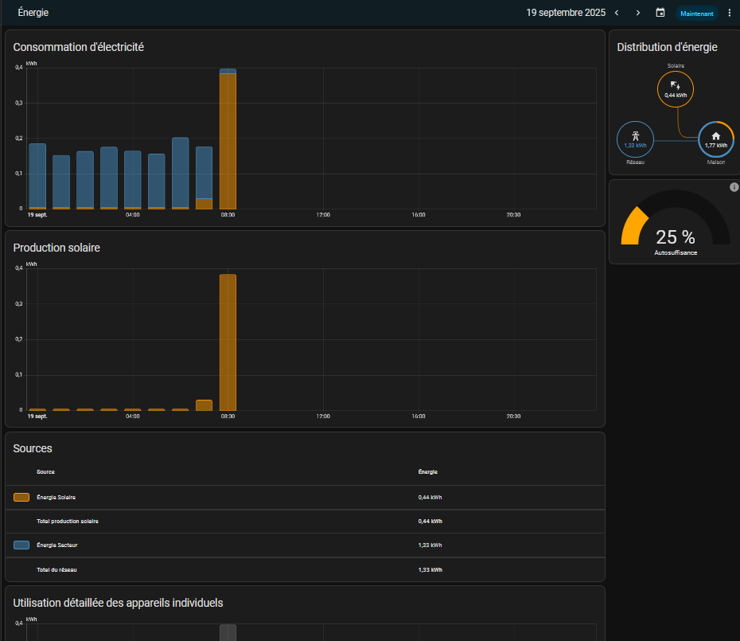Click the Source column header
The height and width of the screenshot is (641, 740).
coord(46,472)
